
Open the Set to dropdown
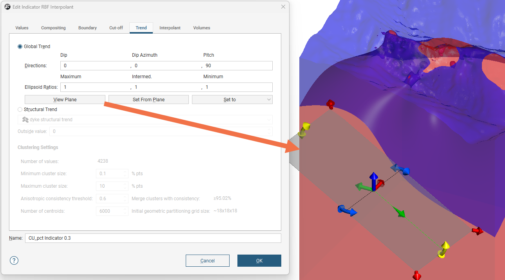(x=232, y=100)
